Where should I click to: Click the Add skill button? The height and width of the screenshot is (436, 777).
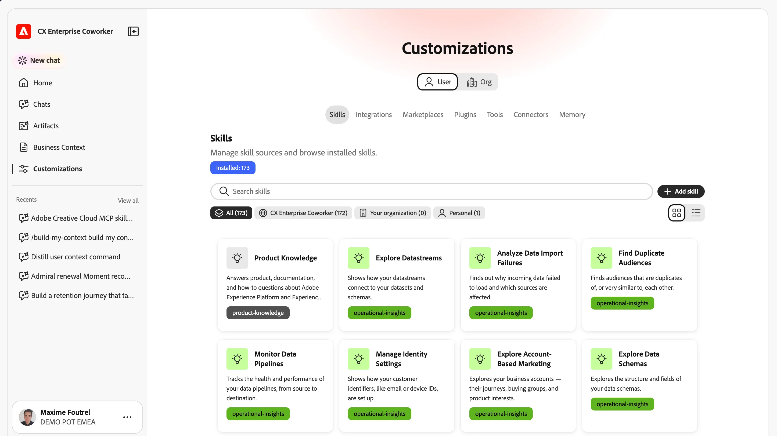(x=681, y=191)
